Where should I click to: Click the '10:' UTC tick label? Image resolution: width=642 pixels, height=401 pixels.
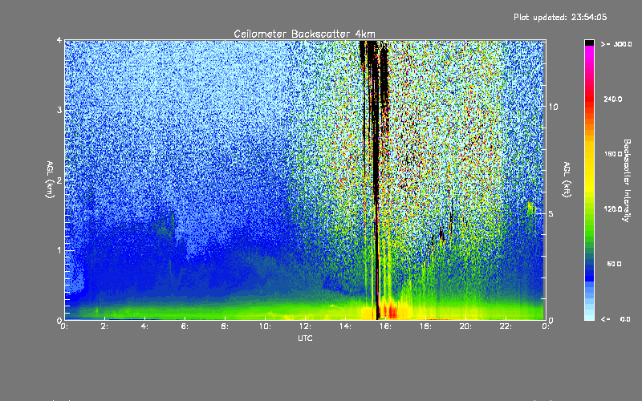tap(266, 326)
